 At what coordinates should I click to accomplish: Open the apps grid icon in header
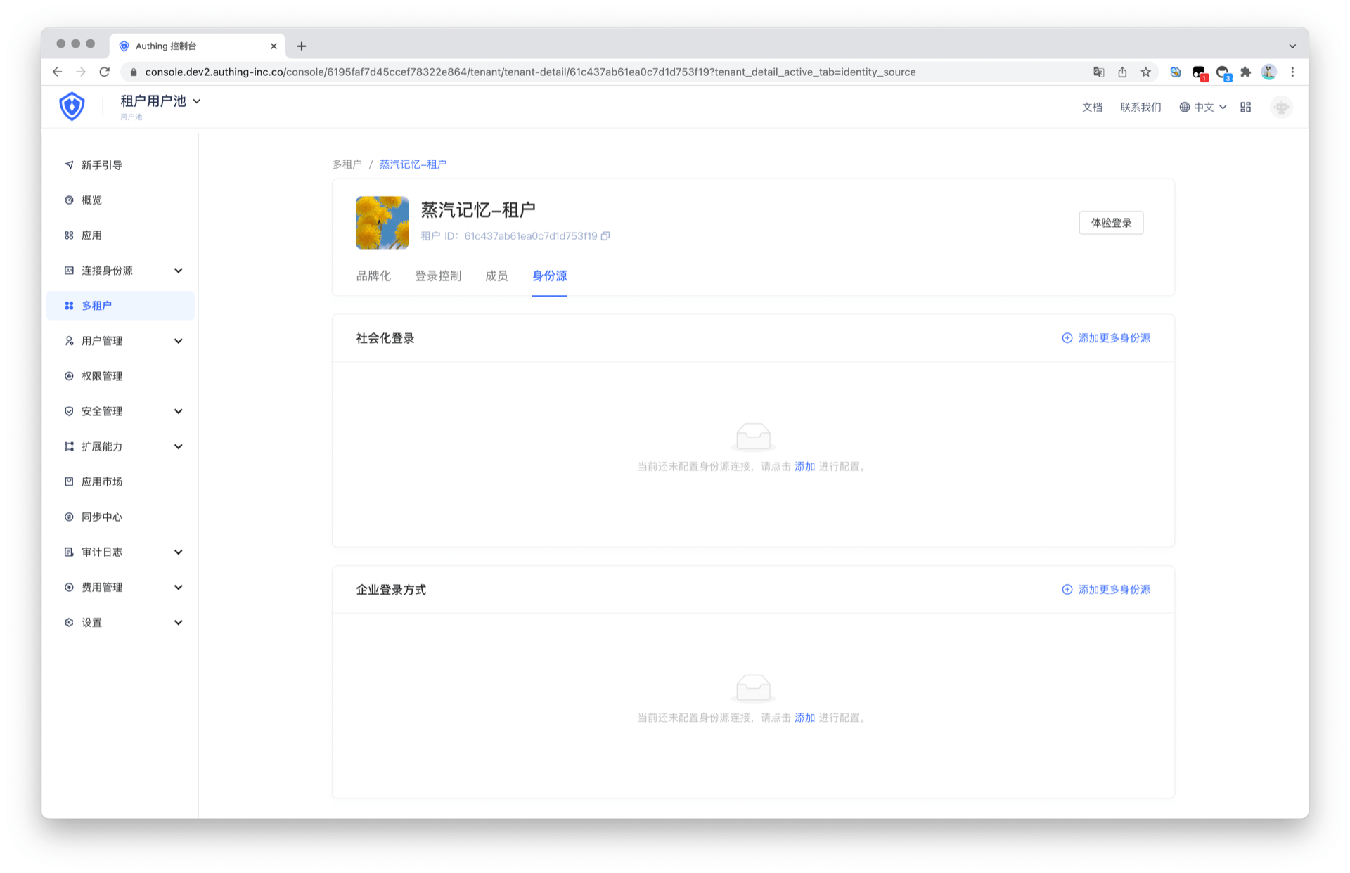1245,107
